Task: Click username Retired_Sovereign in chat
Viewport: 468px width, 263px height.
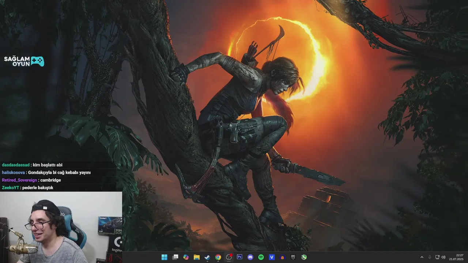Action: [19, 180]
